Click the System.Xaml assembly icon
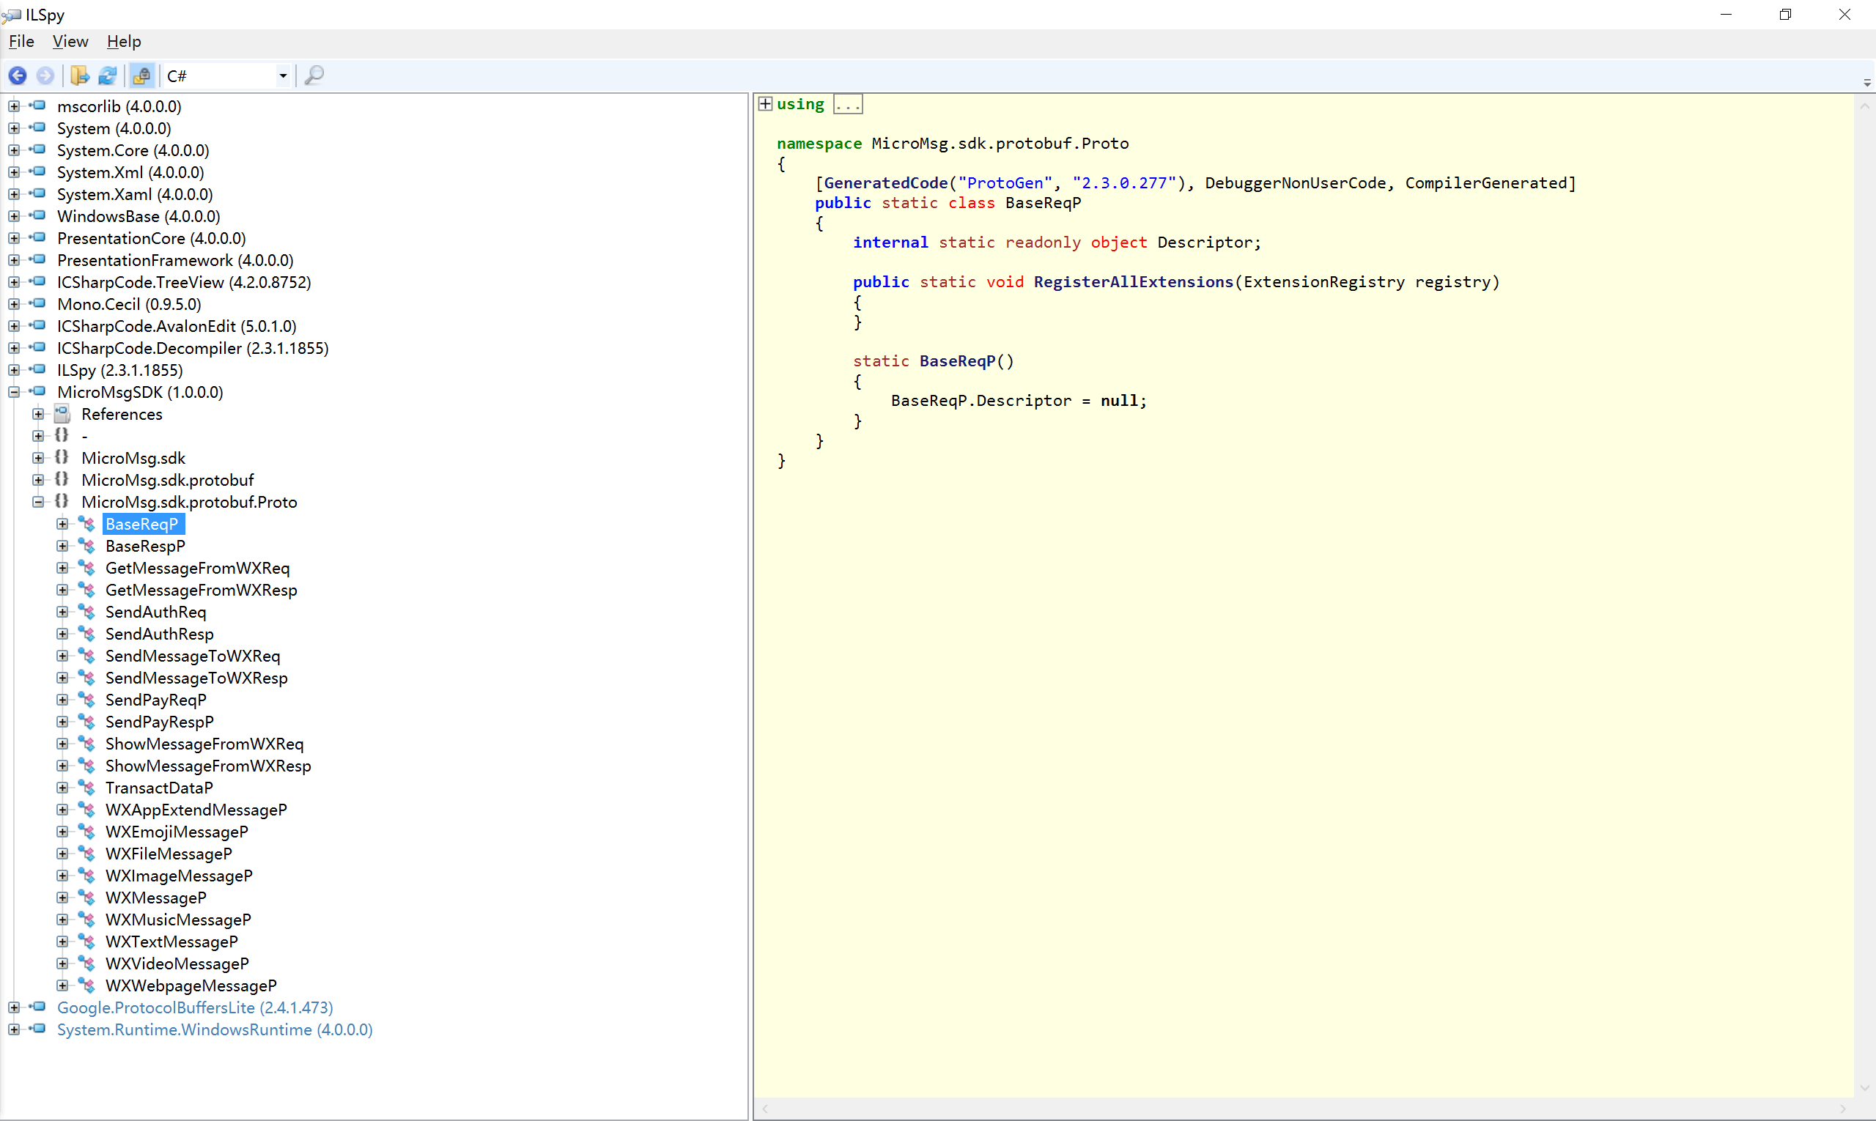 38,193
